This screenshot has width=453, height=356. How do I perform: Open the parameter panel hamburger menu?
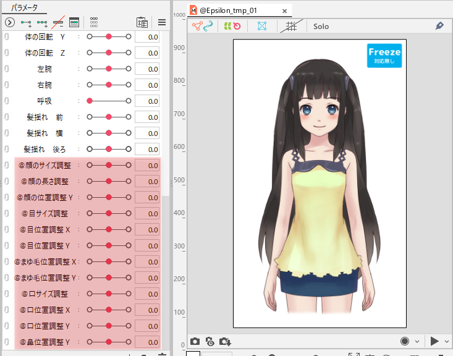click(x=162, y=22)
